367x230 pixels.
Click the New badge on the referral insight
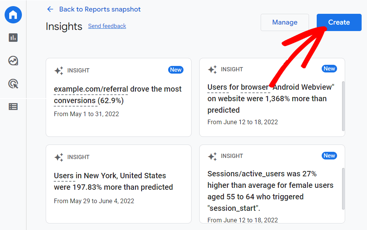(x=176, y=70)
